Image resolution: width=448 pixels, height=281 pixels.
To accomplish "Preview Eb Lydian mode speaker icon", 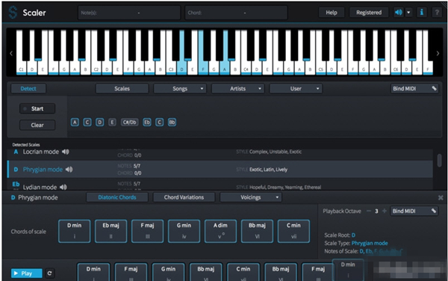I will tap(63, 188).
